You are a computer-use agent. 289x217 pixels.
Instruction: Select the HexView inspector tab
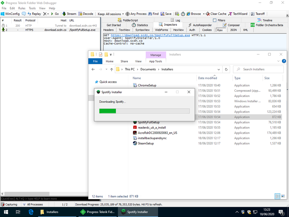pyautogui.click(x=178, y=30)
